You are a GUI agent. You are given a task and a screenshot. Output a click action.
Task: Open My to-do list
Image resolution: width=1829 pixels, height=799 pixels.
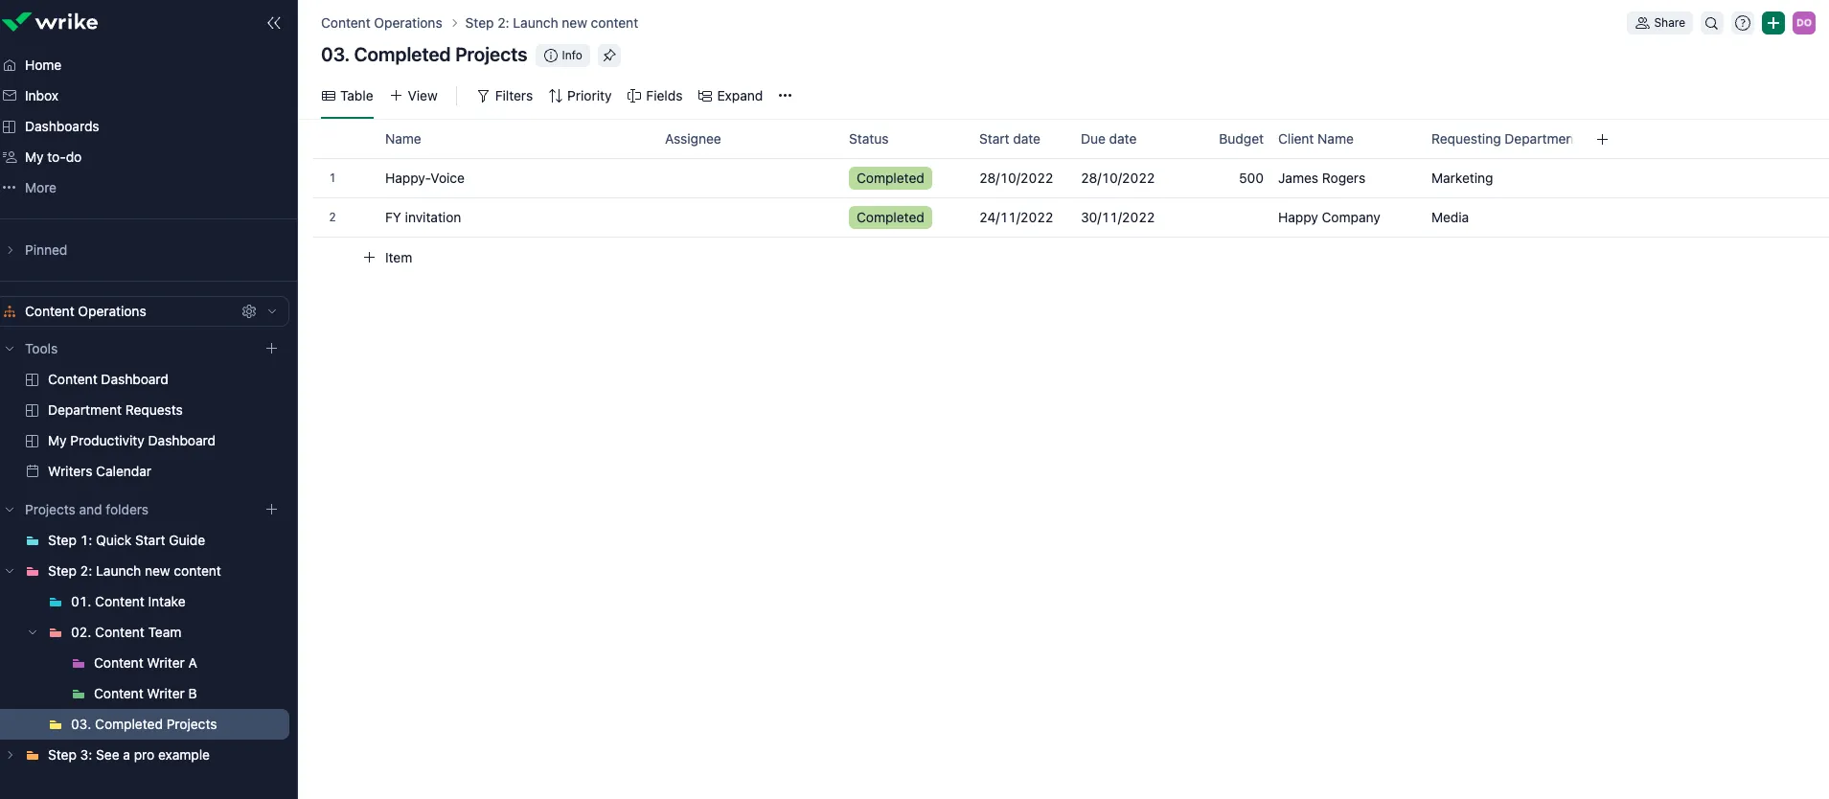[x=53, y=157]
